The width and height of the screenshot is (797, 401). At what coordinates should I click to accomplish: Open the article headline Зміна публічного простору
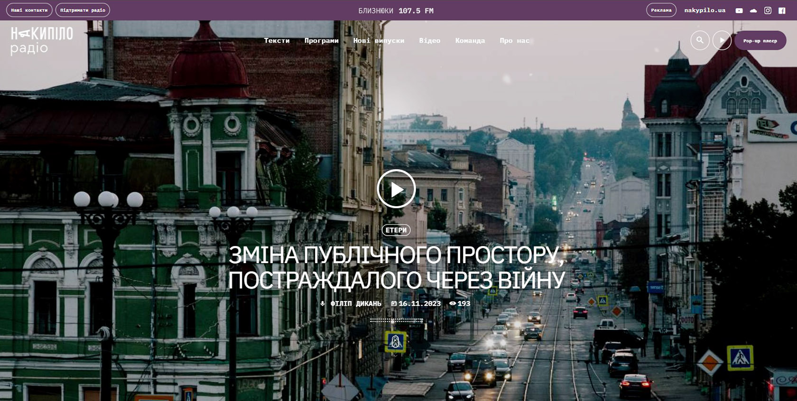pos(396,268)
